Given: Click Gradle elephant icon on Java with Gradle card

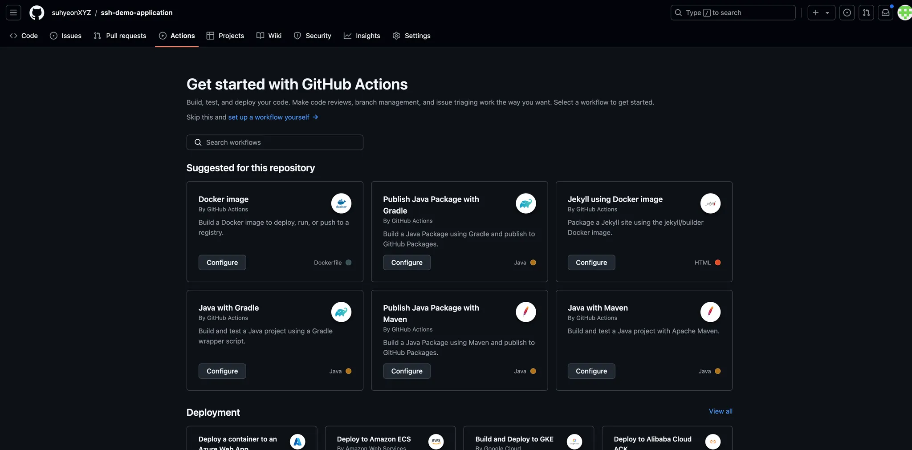Looking at the screenshot, I should [x=341, y=312].
